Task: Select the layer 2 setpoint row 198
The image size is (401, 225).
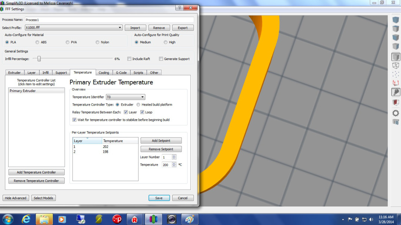Action: point(105,152)
